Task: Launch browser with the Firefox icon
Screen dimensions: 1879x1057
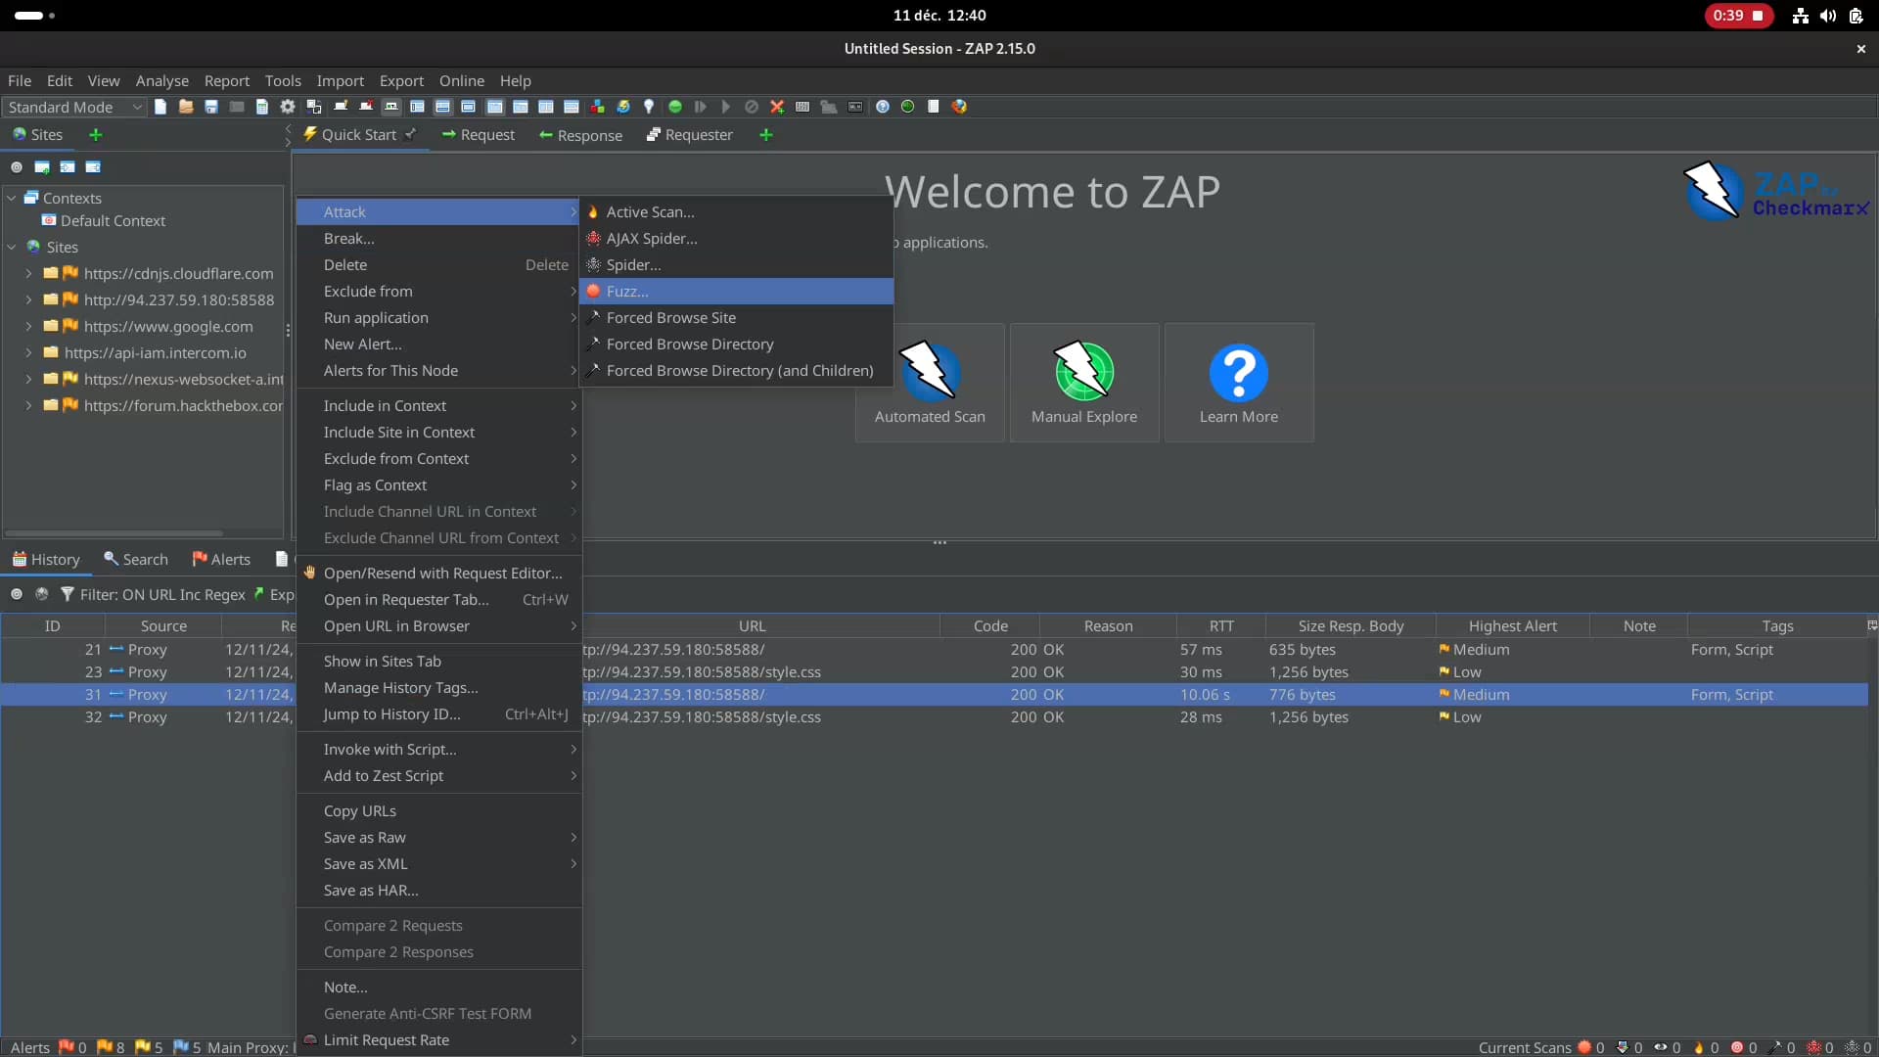Action: (x=959, y=107)
